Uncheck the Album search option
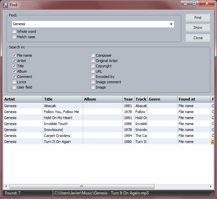217x199 pixels. [x=14, y=71]
